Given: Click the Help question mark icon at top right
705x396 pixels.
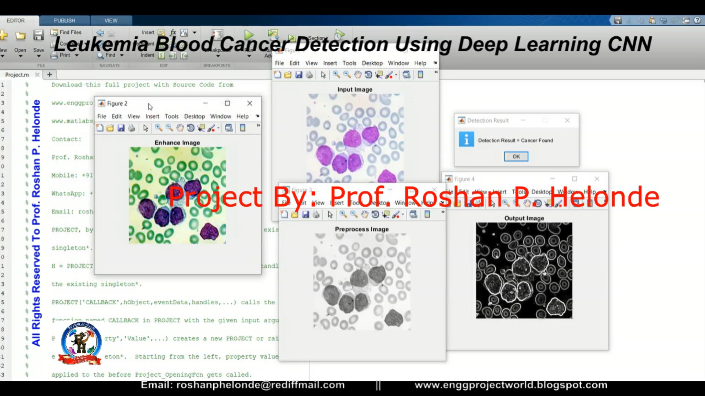Looking at the screenshot, I should click(697, 21).
